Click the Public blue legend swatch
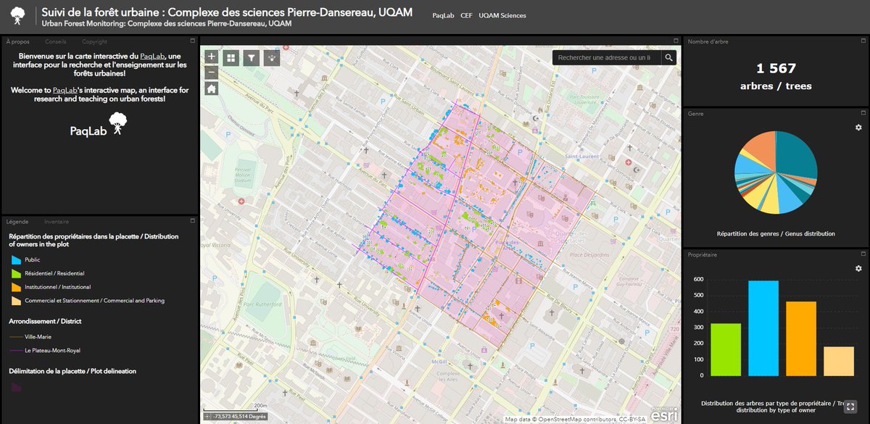 [17, 259]
